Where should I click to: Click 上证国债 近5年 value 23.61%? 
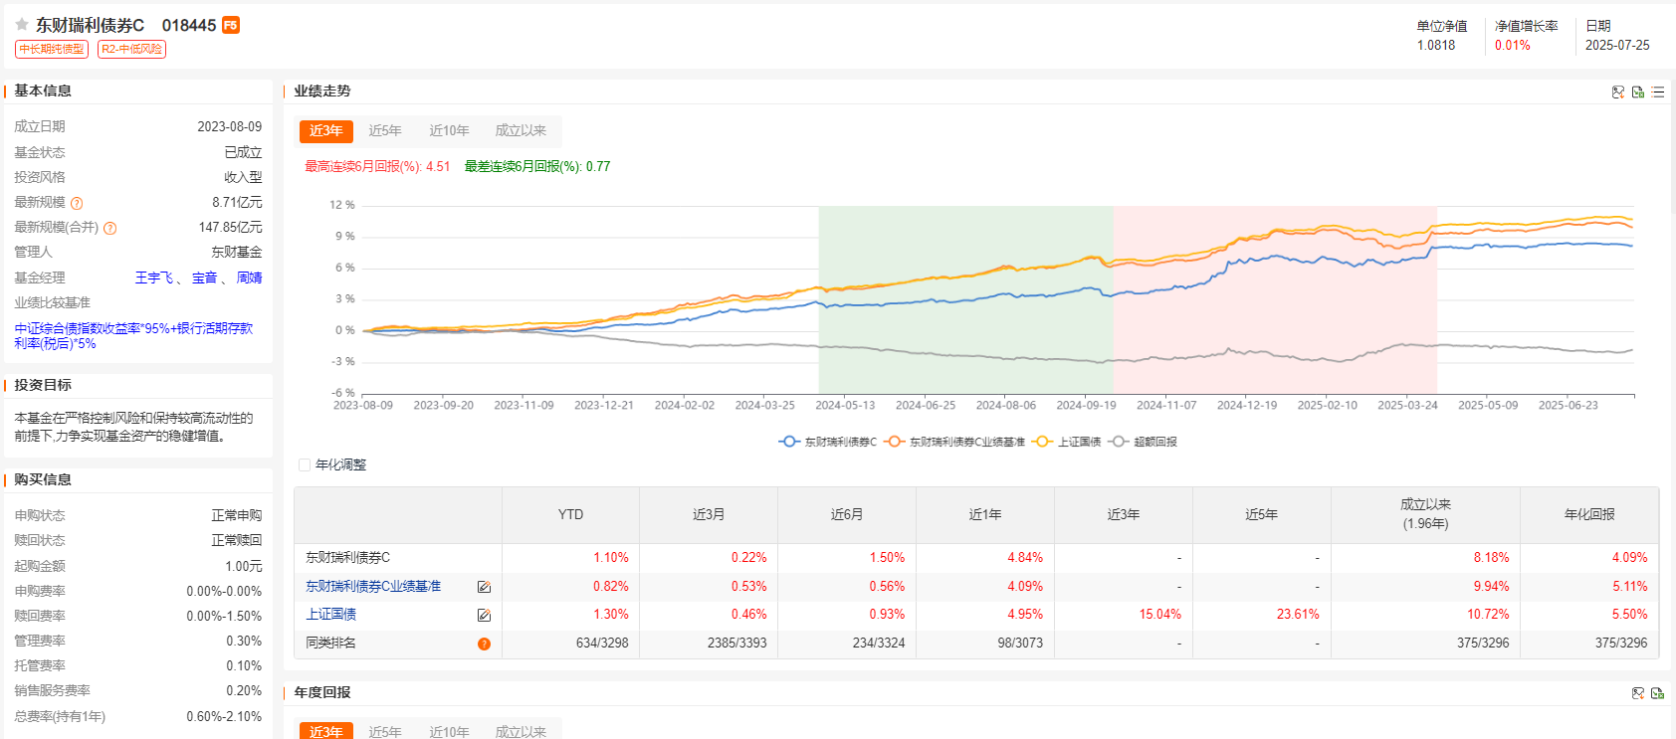tap(1298, 615)
